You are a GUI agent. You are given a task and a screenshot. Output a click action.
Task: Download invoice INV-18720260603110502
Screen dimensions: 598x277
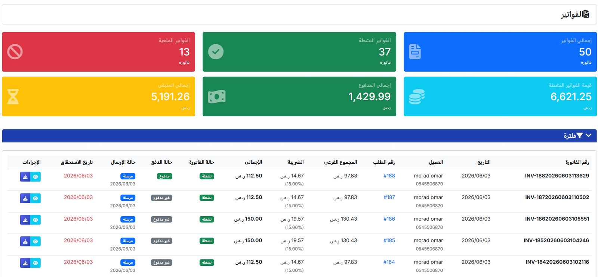pyautogui.click(x=25, y=198)
